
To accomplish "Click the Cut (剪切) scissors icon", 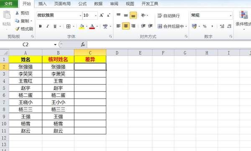I will [x=17, y=13].
